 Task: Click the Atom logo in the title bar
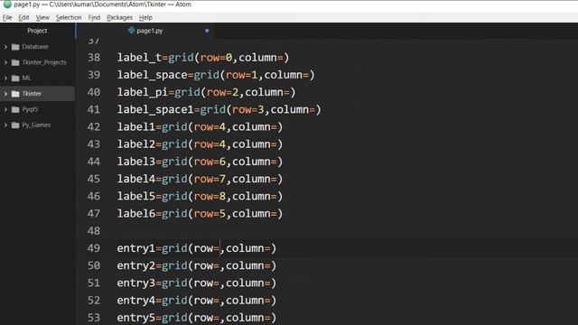tap(7, 5)
